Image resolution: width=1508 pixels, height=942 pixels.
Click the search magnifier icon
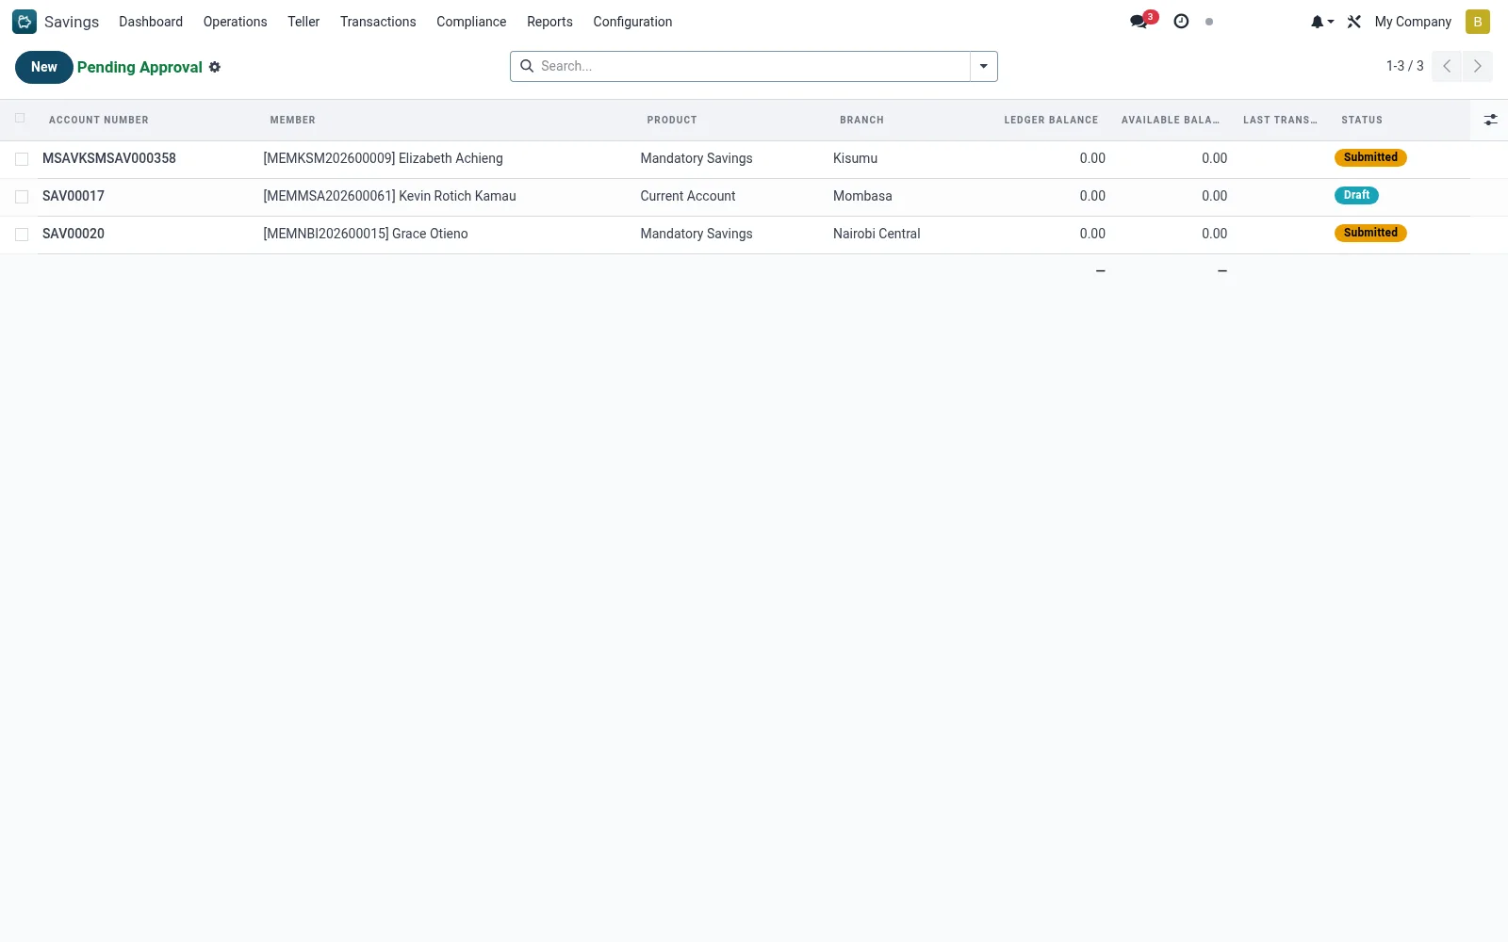(x=527, y=66)
